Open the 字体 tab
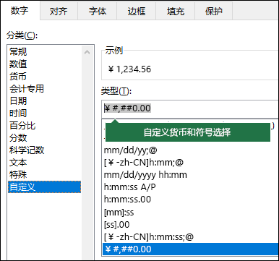 point(98,11)
